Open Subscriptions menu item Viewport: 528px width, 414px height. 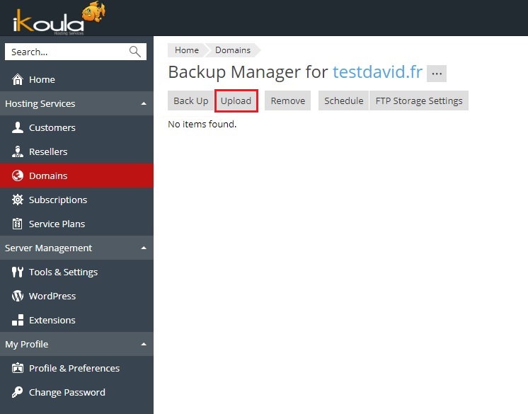tap(76, 200)
